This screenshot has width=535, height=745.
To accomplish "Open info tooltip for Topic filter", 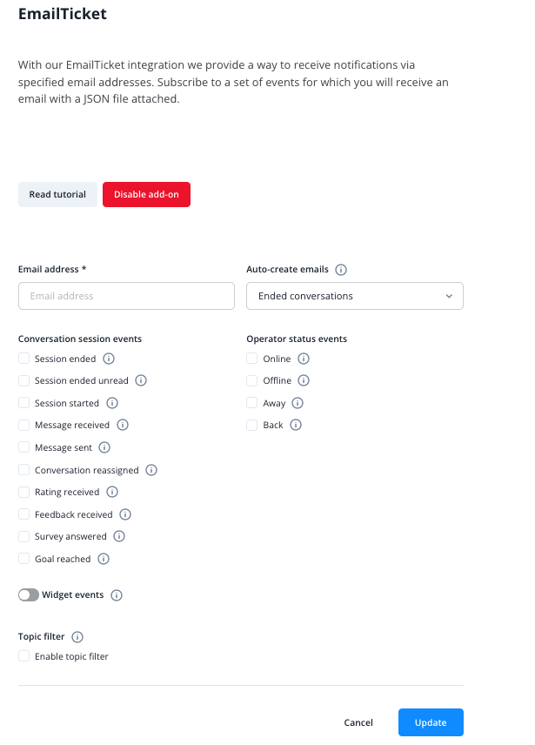I will (x=77, y=637).
